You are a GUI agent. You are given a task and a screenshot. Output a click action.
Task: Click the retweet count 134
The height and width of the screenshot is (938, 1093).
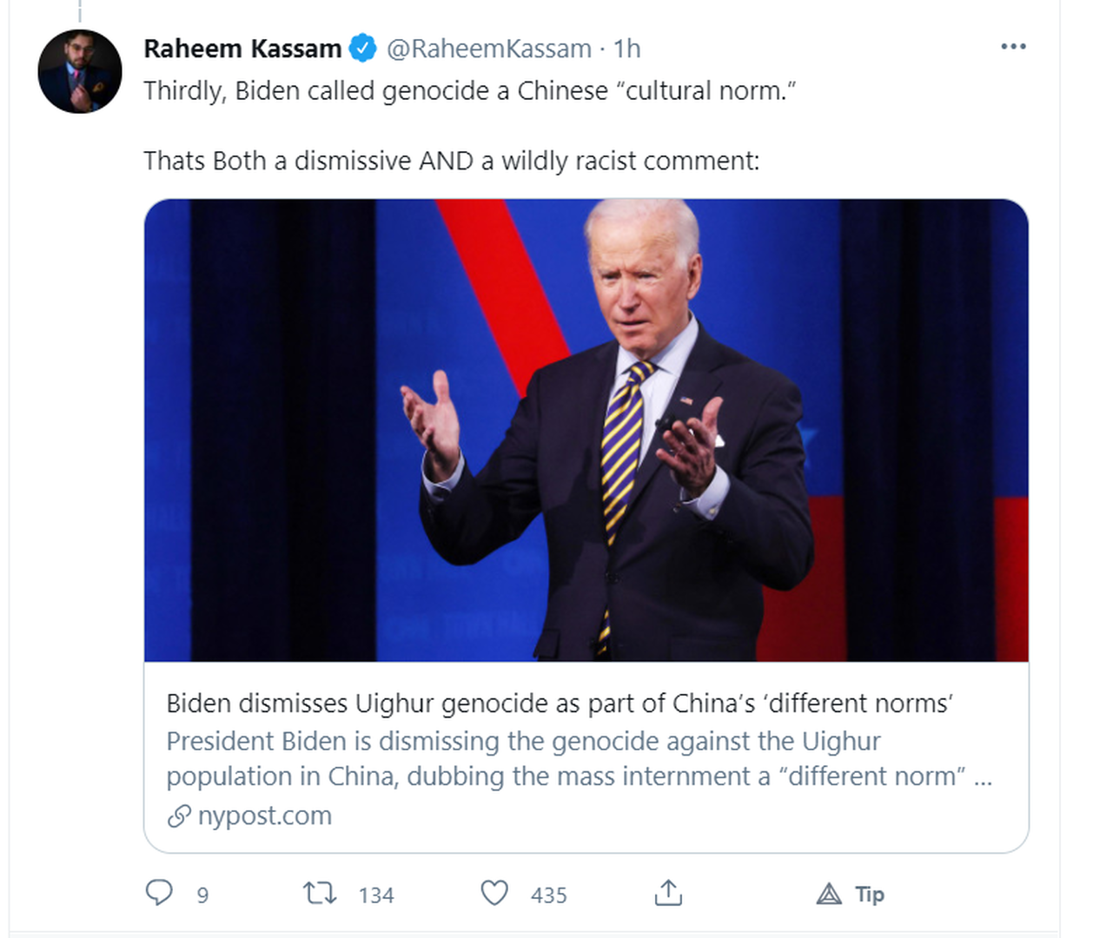376,895
